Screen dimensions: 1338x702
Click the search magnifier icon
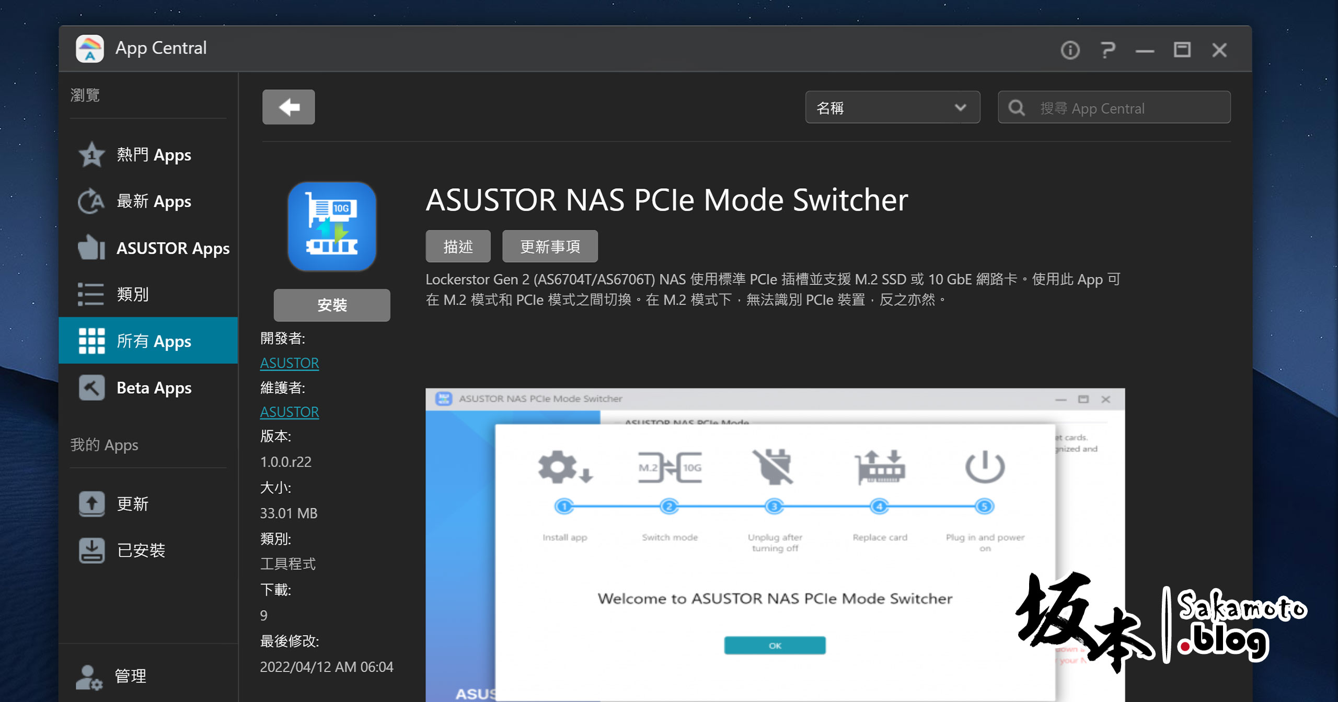coord(1017,108)
